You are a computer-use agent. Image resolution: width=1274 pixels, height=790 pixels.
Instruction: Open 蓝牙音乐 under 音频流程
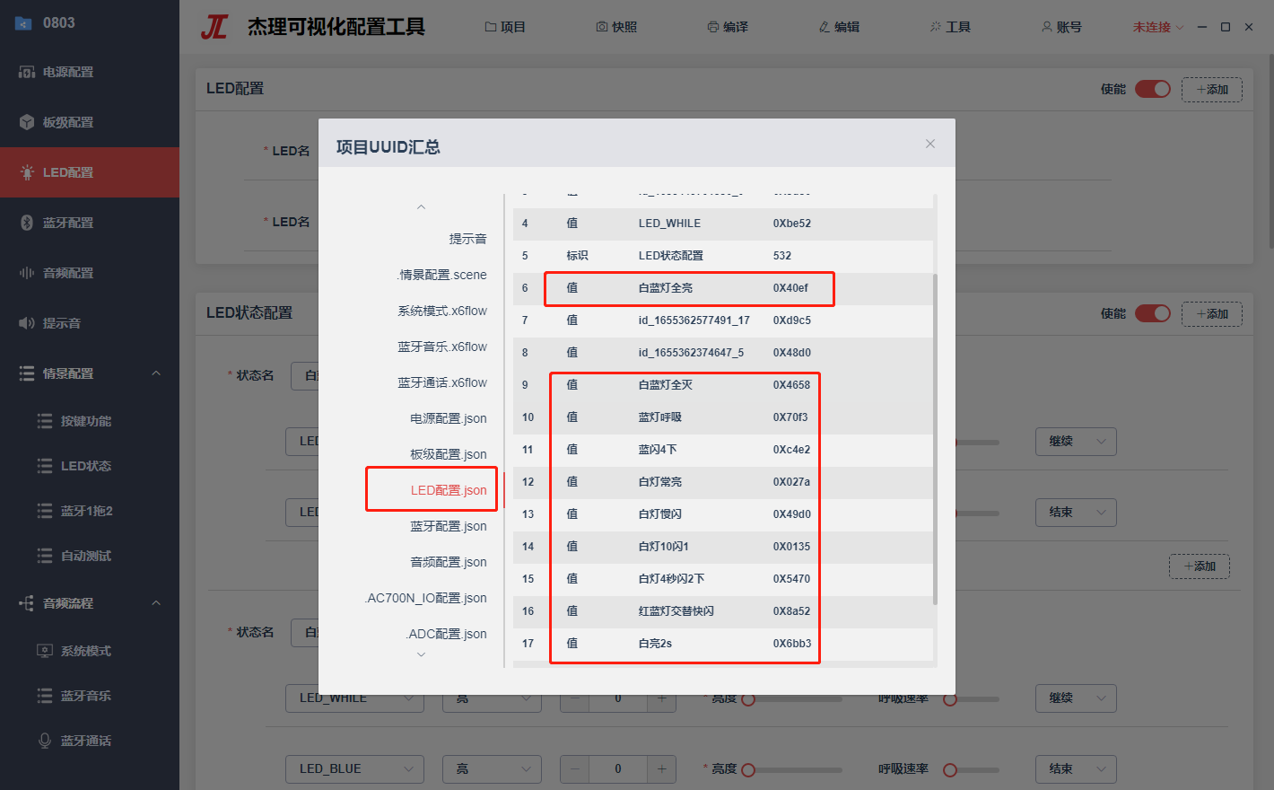pos(90,696)
